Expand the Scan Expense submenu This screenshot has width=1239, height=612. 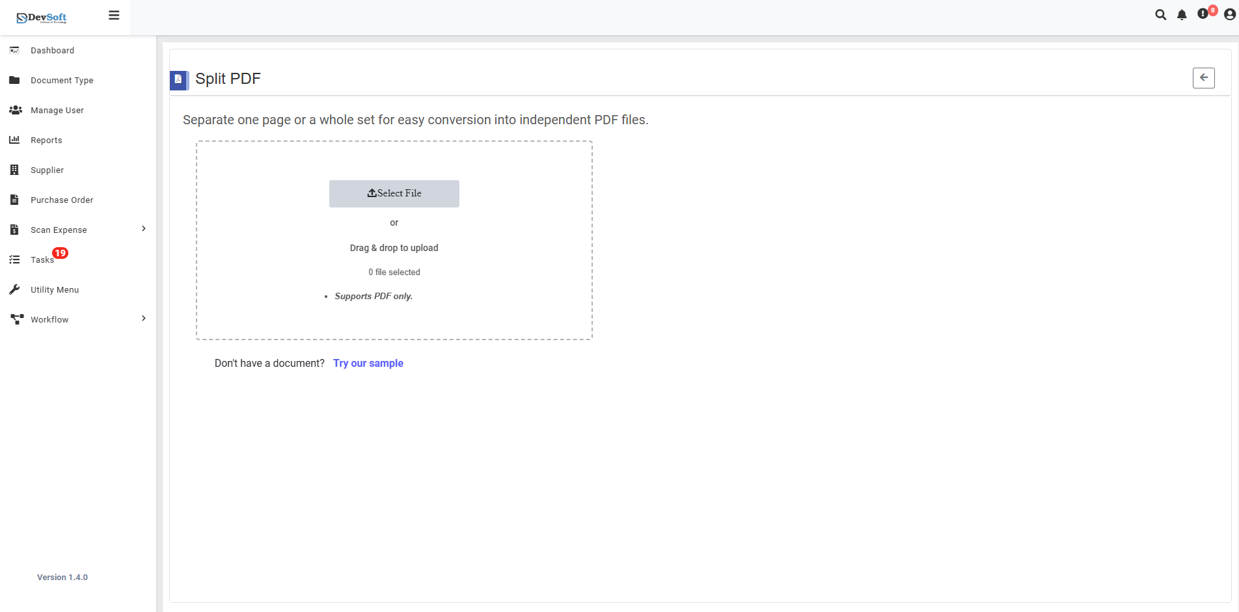(x=143, y=229)
